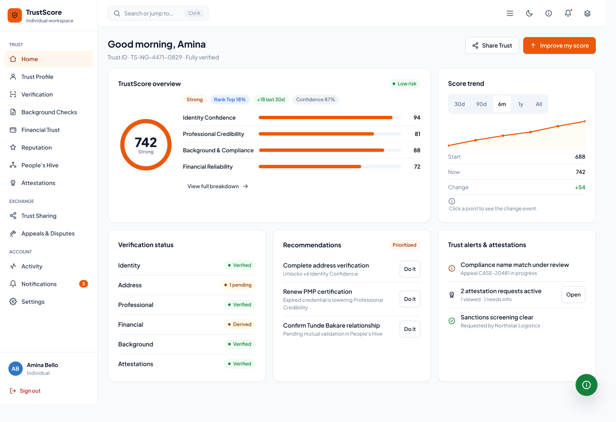Click Do it for Complete address verification

pos(410,269)
